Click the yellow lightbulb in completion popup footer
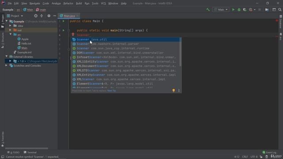 pyautogui.click(x=174, y=90)
